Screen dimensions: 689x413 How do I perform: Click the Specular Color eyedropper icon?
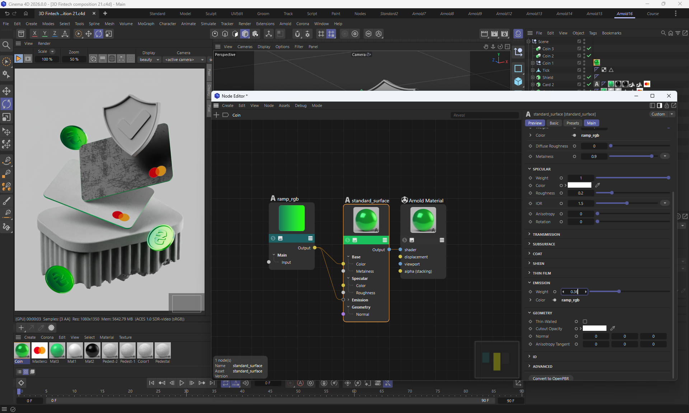tap(597, 185)
